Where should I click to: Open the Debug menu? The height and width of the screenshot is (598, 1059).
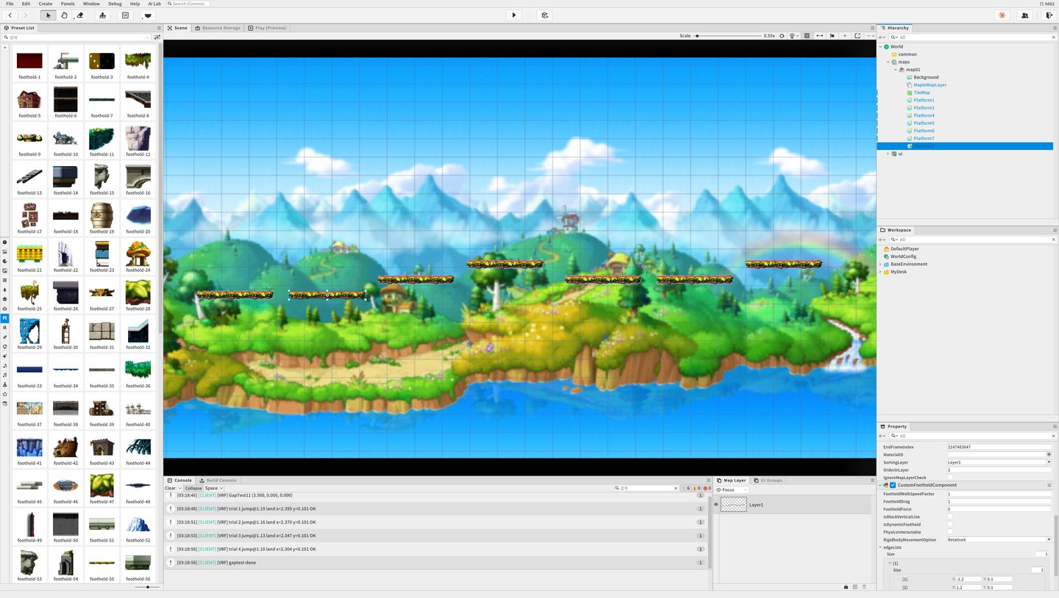click(x=115, y=4)
